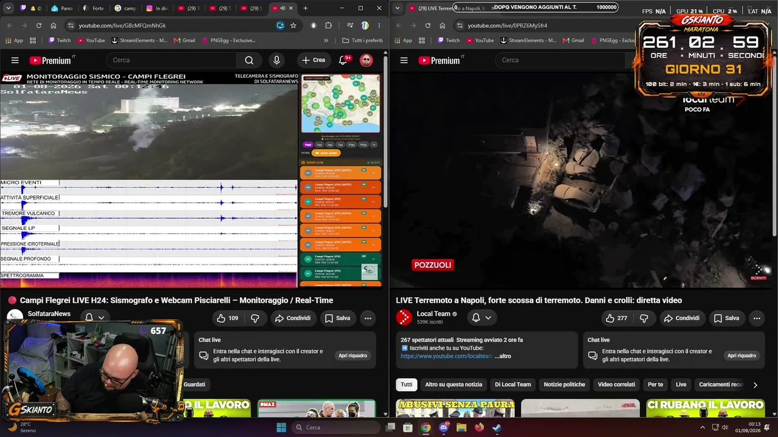Save Local Team video with Salva
This screenshot has width=778, height=437.
click(726, 318)
